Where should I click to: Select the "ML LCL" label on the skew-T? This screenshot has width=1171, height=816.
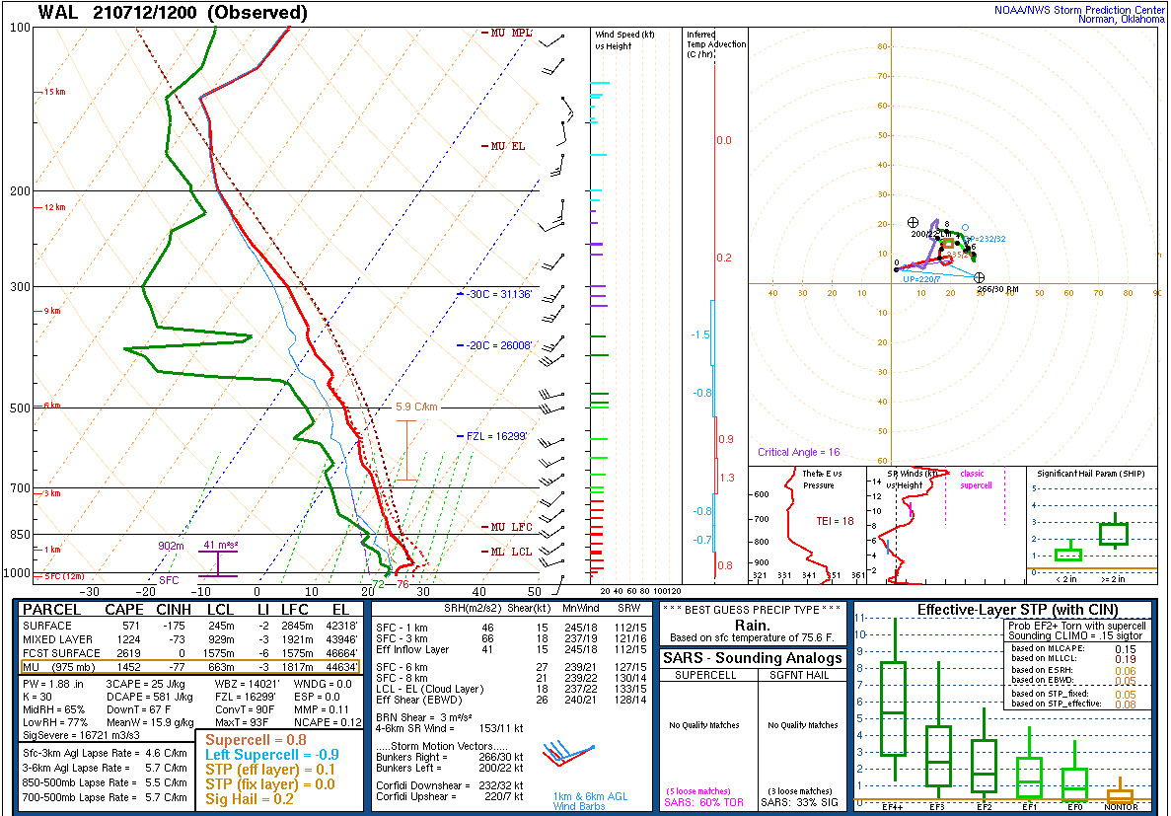tap(512, 552)
